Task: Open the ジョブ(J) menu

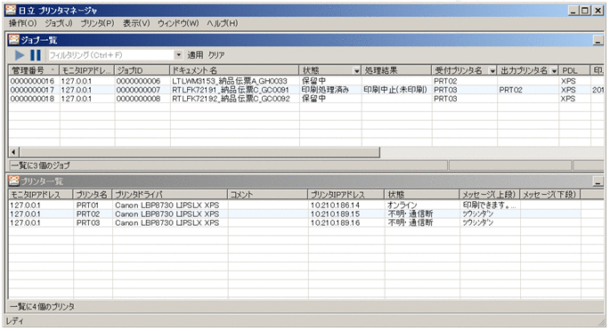Action: 59,23
